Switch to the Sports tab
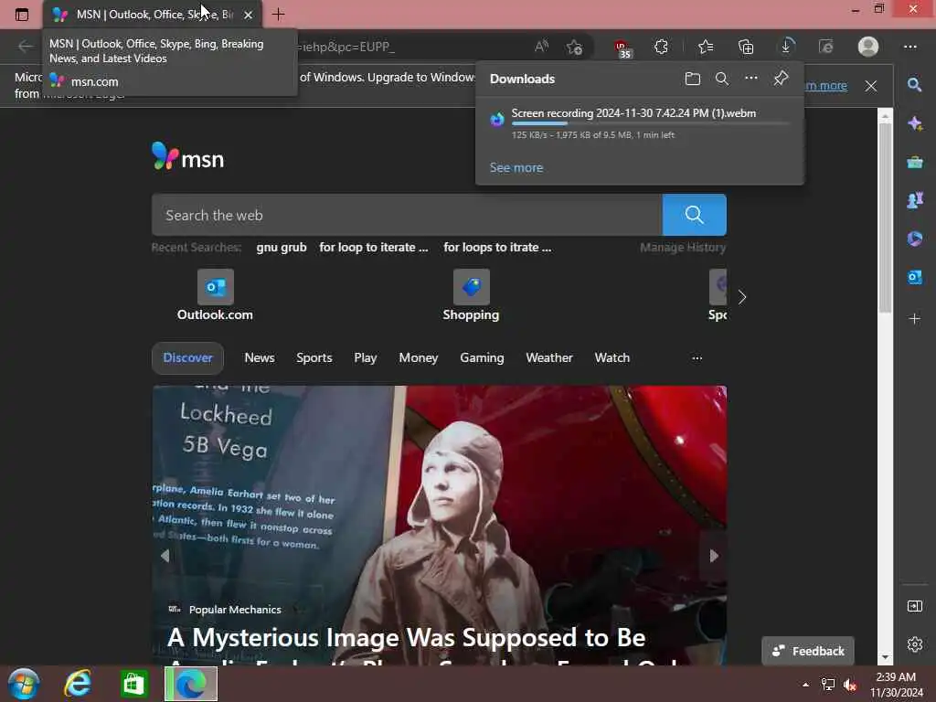 (x=314, y=357)
